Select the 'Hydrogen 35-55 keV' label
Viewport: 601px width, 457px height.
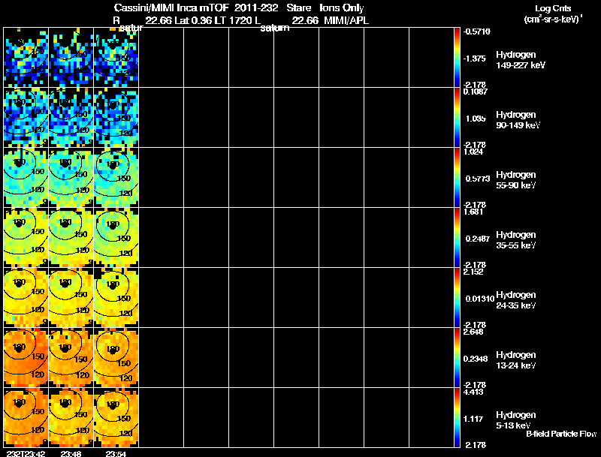(x=516, y=240)
